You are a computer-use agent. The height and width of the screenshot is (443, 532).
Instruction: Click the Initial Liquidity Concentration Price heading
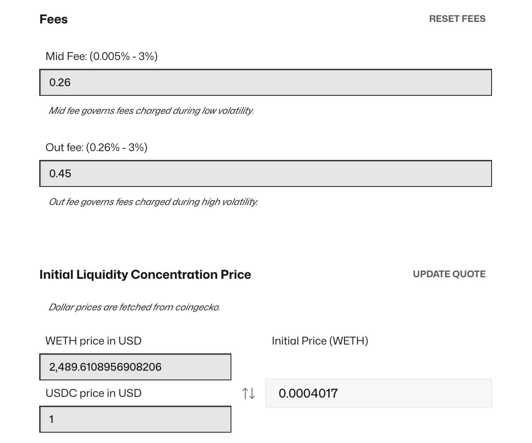tap(145, 275)
